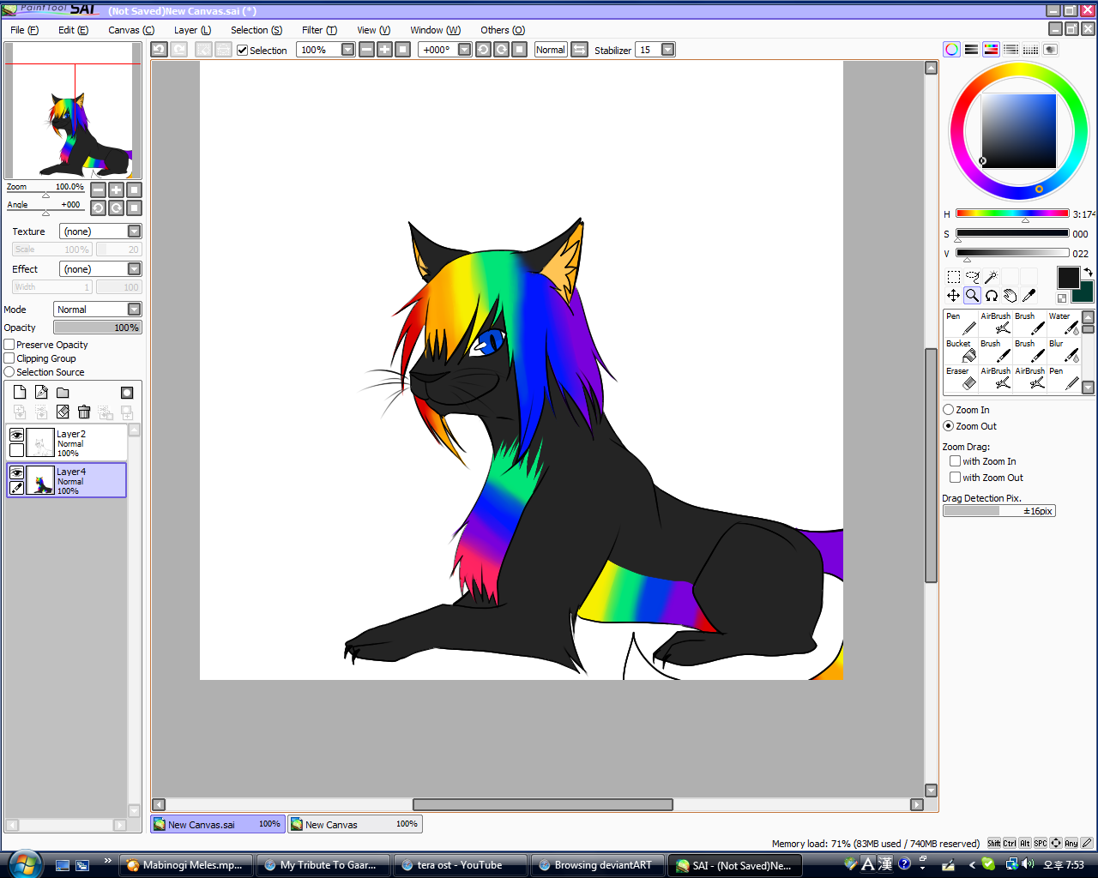Click the foreground color swatch
This screenshot has width=1098, height=878.
click(x=1067, y=277)
